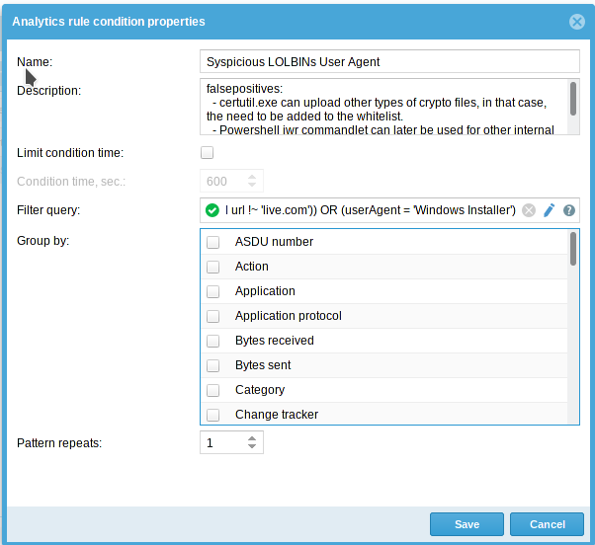Check ASDU number in Group by
This screenshot has height=545, width=595.
pyautogui.click(x=212, y=242)
